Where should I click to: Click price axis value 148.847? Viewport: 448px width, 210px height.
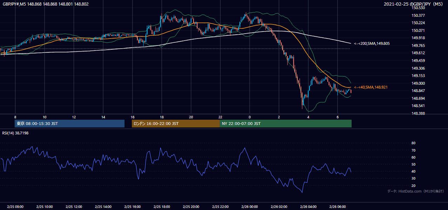point(418,91)
